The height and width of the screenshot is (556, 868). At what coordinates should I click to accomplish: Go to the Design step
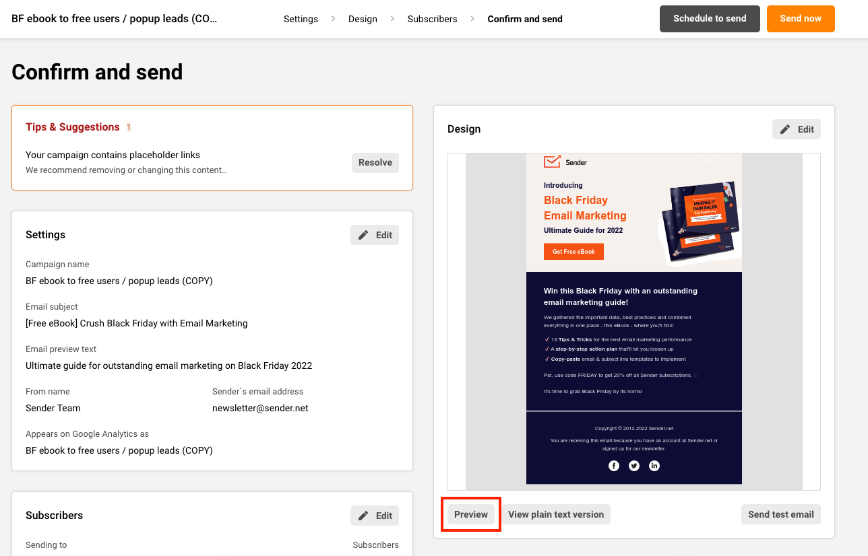(x=363, y=19)
